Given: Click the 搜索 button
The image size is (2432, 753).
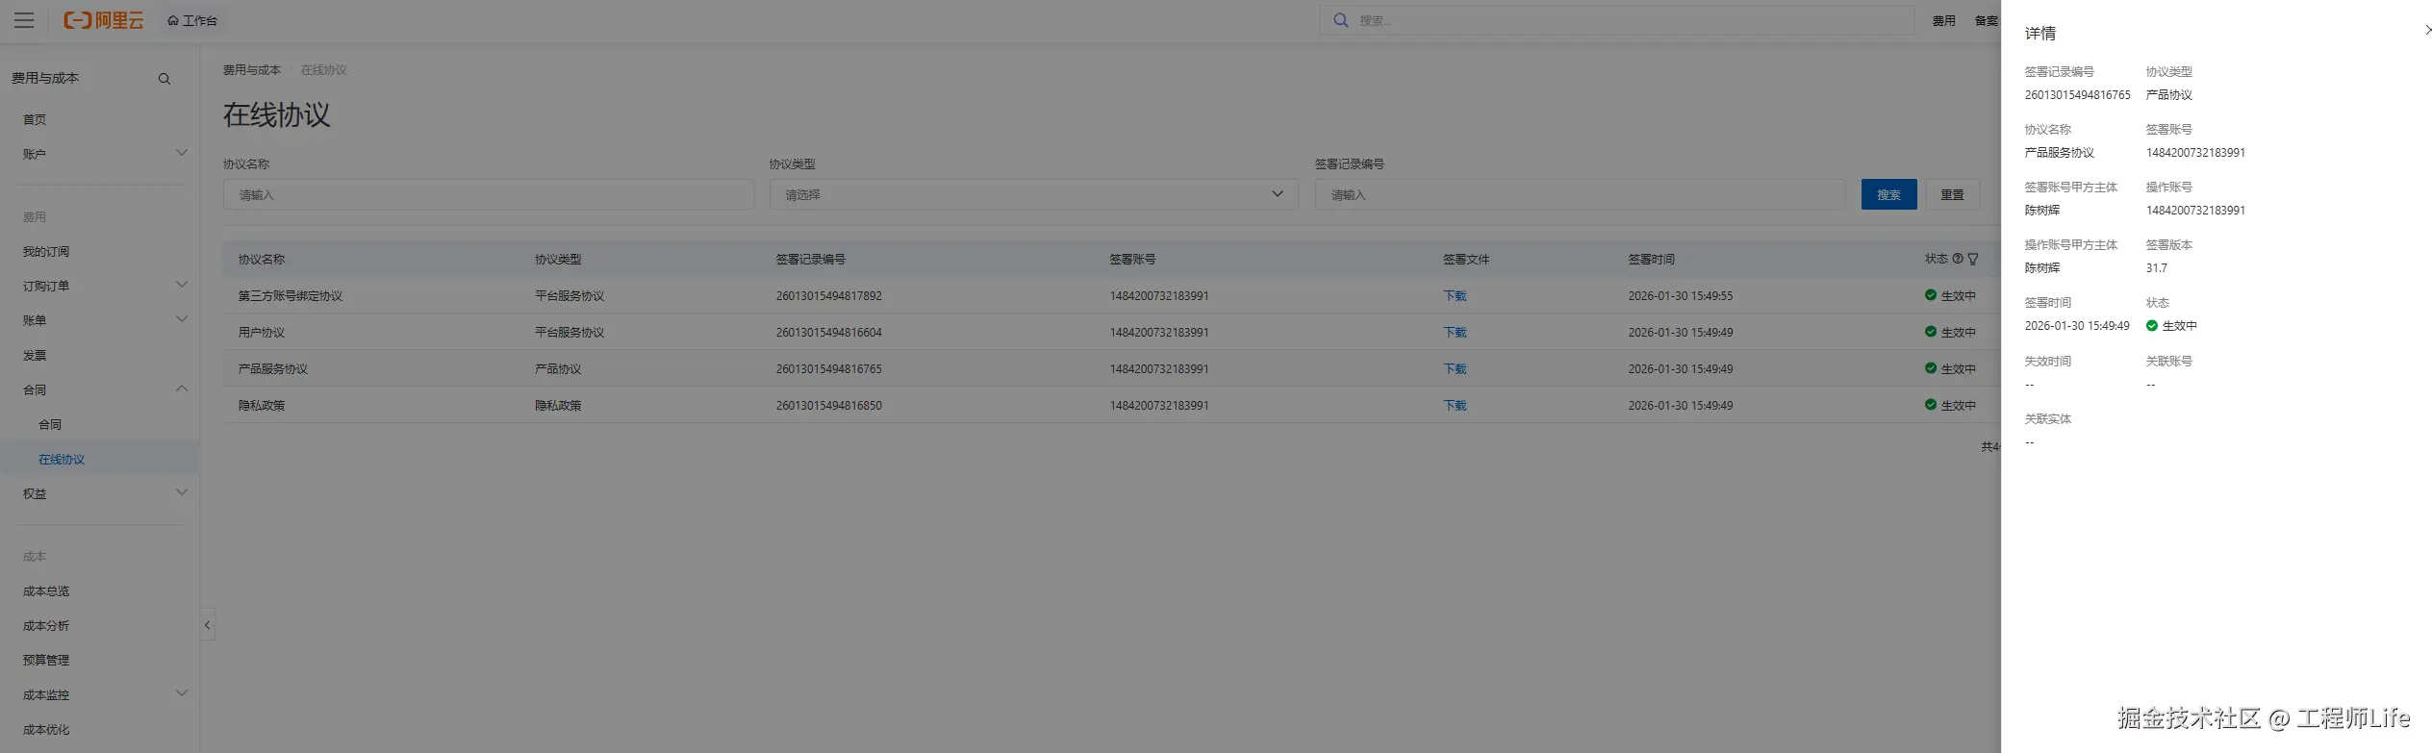Looking at the screenshot, I should 1888,194.
